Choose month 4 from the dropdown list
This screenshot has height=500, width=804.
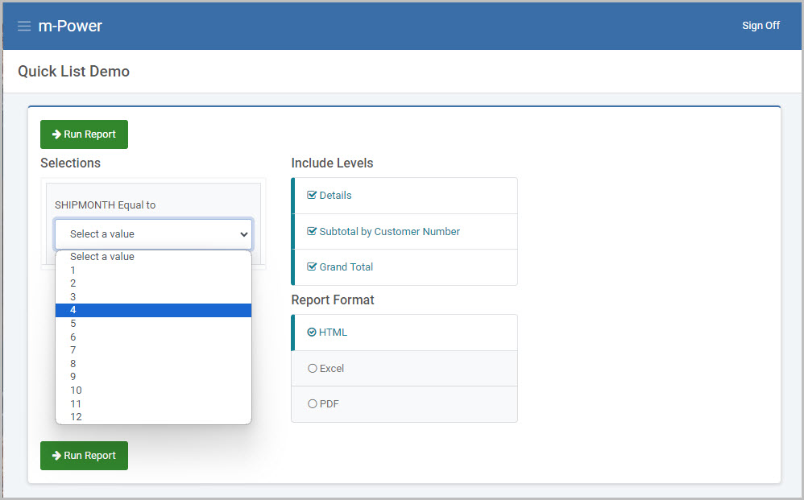[153, 310]
